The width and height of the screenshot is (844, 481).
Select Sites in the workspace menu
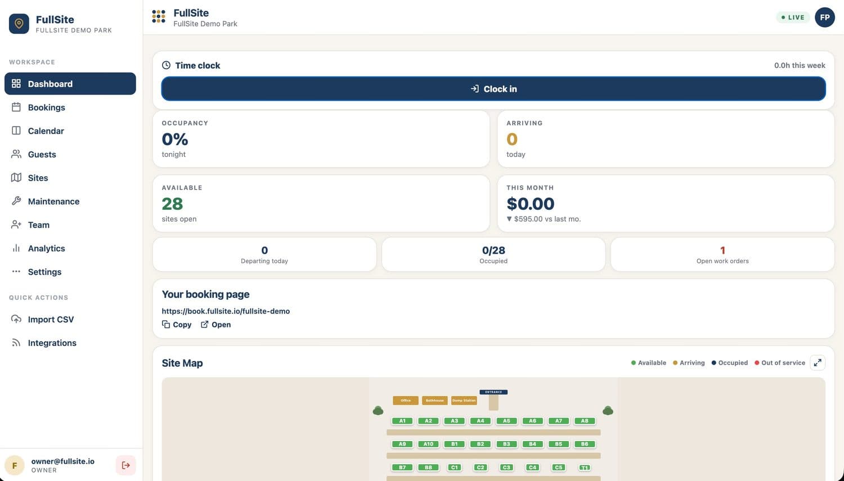70,178
